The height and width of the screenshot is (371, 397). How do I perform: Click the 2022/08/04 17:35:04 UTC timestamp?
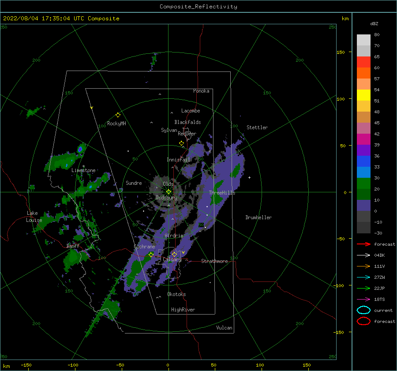(x=61, y=19)
